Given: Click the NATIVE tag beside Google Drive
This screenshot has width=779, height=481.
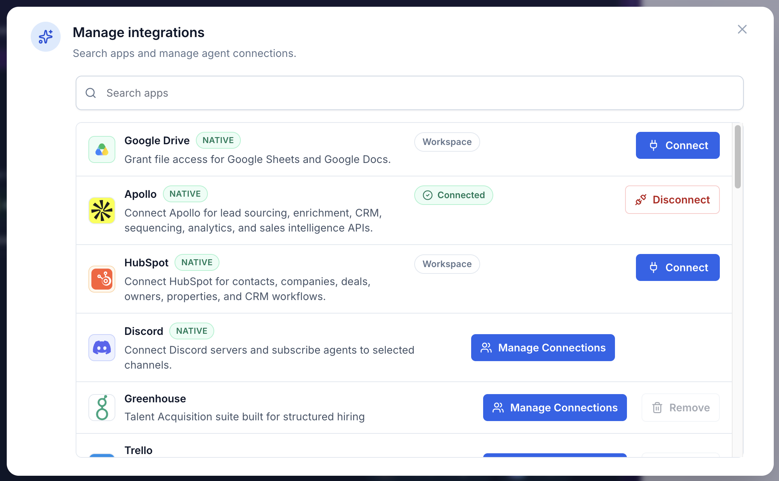Looking at the screenshot, I should point(218,140).
